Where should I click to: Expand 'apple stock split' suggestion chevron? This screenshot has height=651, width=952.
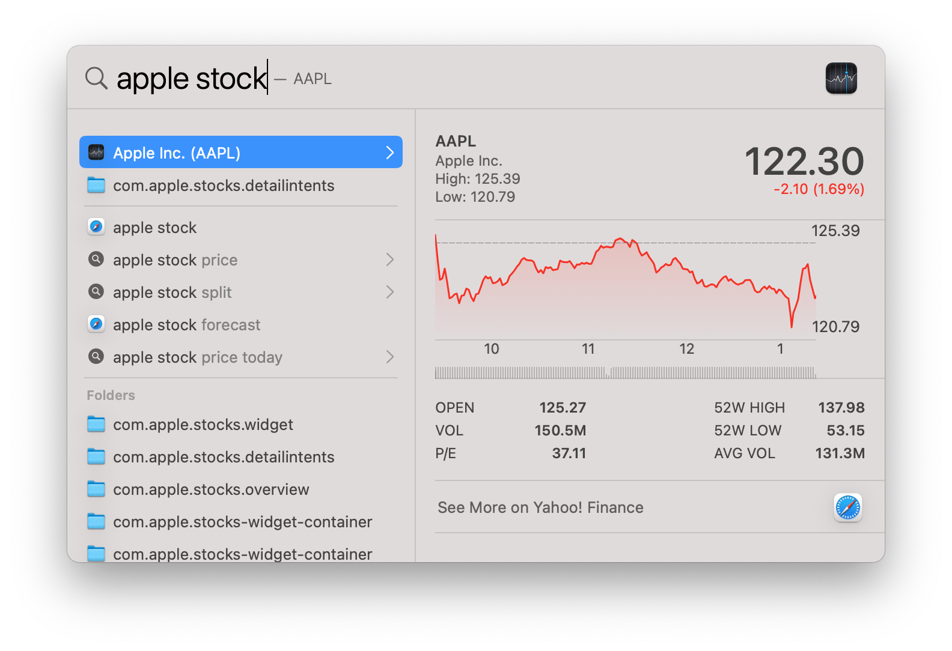(x=389, y=292)
